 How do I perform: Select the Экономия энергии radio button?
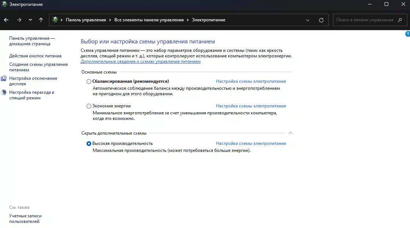[x=89, y=106]
